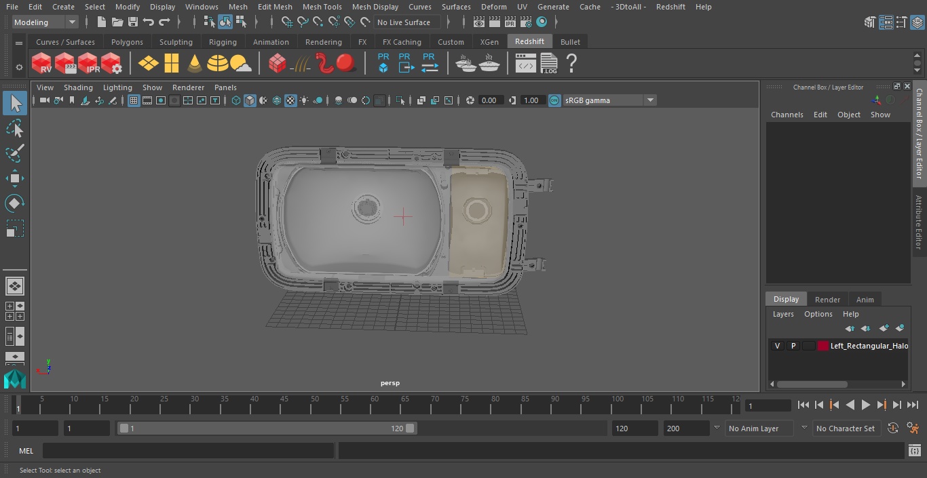Open the shelf menu gear icon
This screenshot has width=927, height=478.
[19, 66]
